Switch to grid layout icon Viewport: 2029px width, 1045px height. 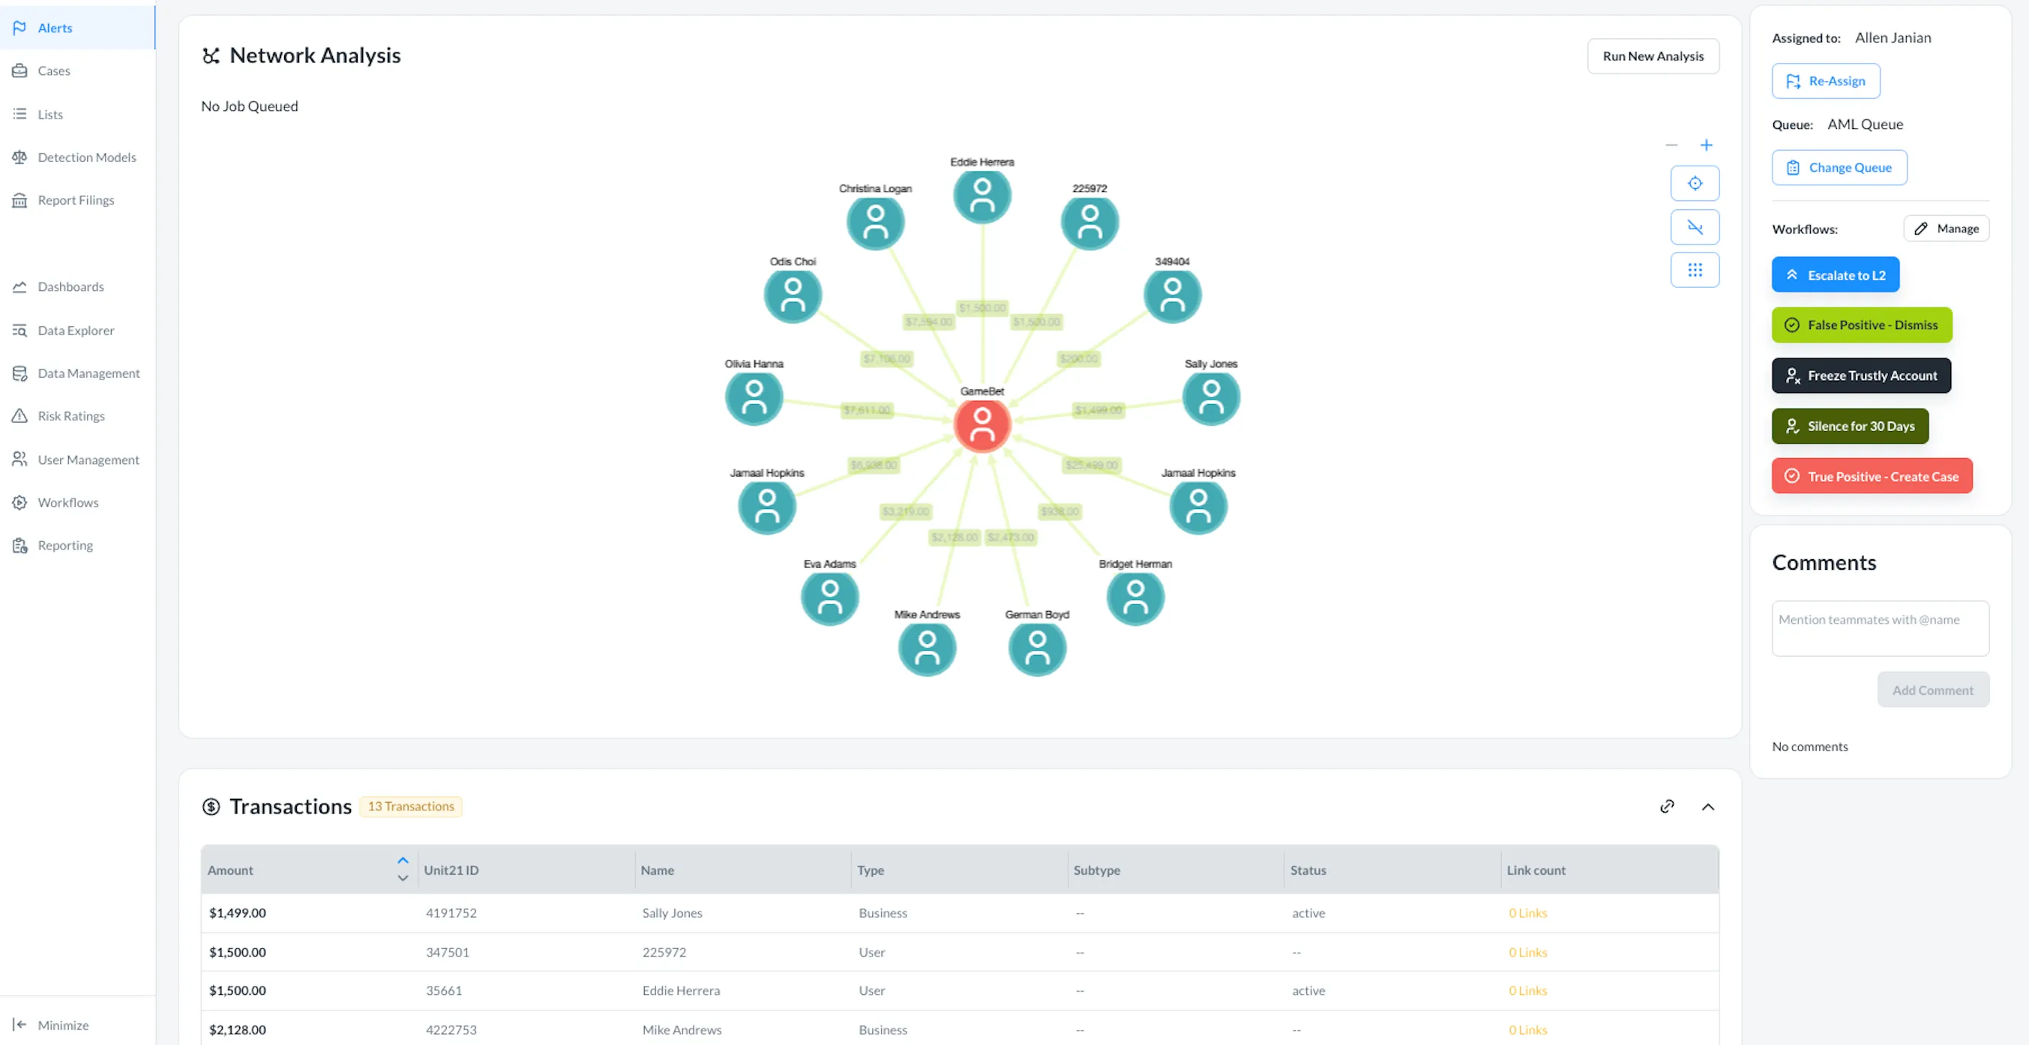tap(1695, 270)
